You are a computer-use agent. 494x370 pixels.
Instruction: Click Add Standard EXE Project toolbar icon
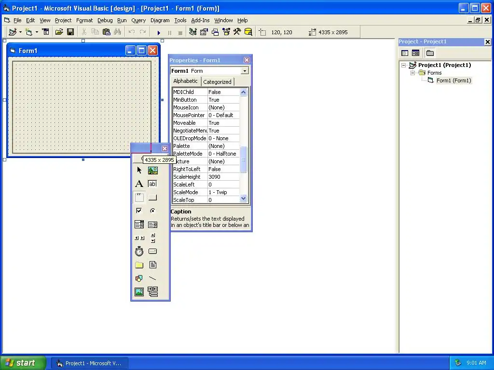pyautogui.click(x=13, y=32)
